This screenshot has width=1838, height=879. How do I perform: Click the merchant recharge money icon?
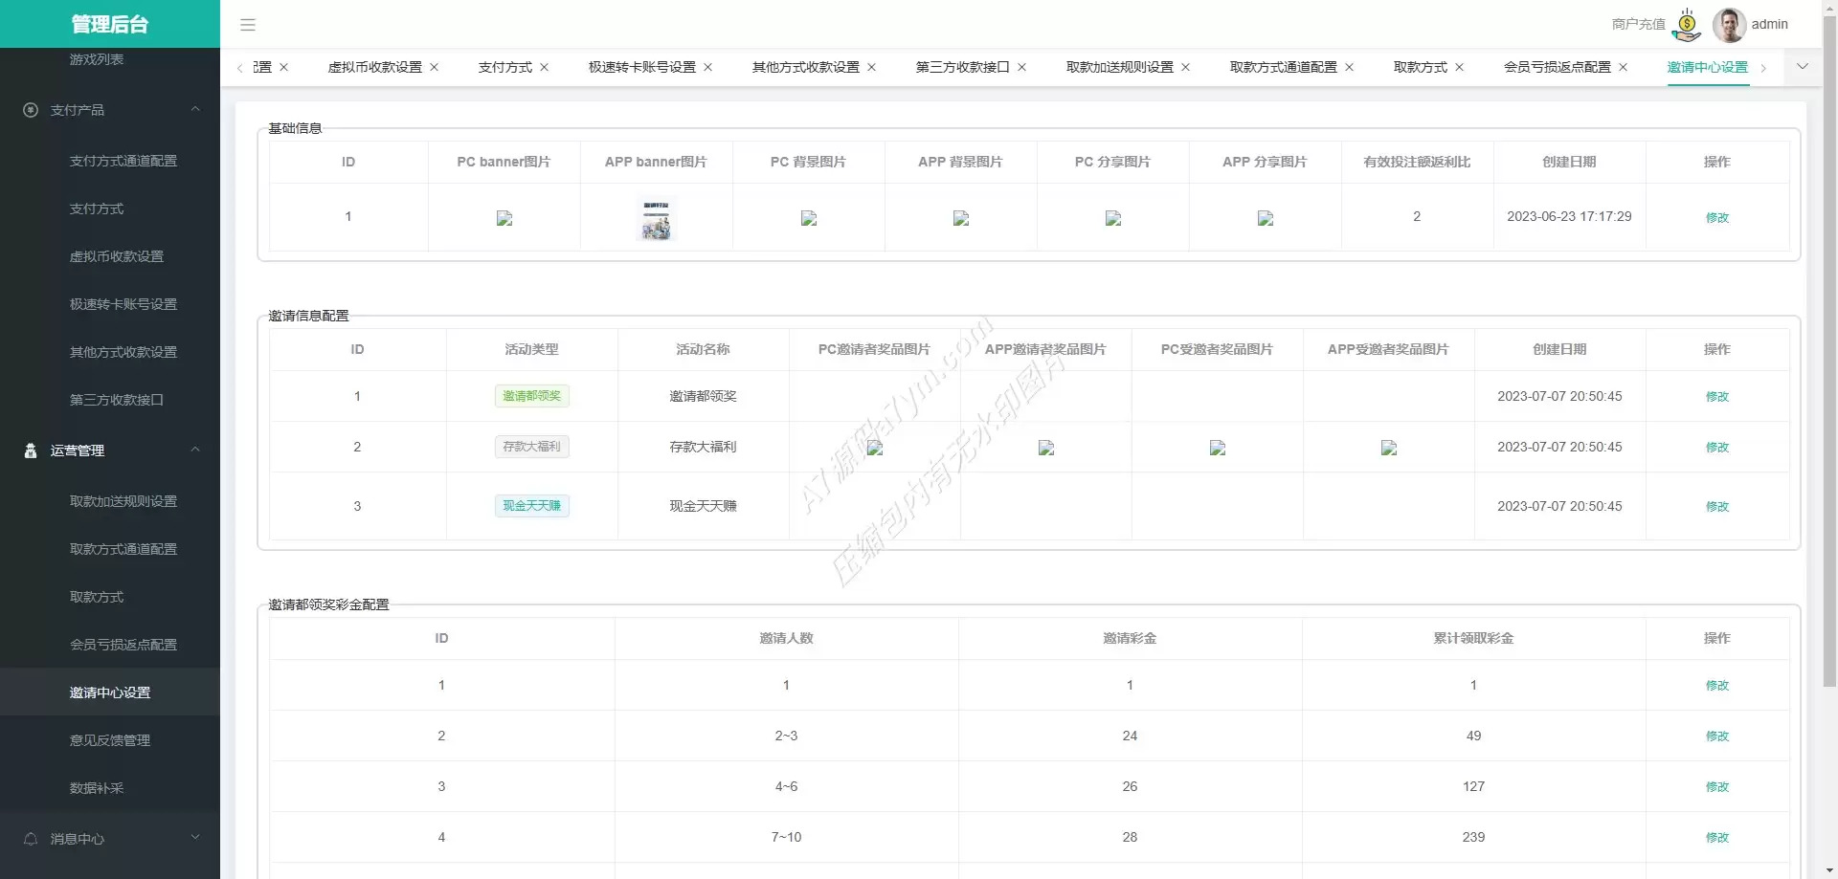click(1686, 25)
